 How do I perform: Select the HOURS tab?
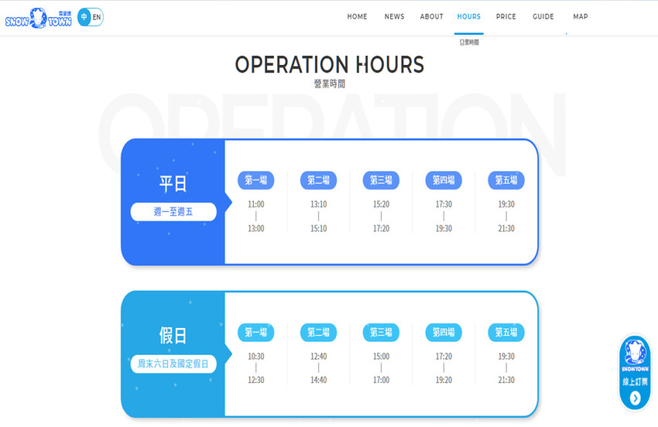tap(468, 17)
